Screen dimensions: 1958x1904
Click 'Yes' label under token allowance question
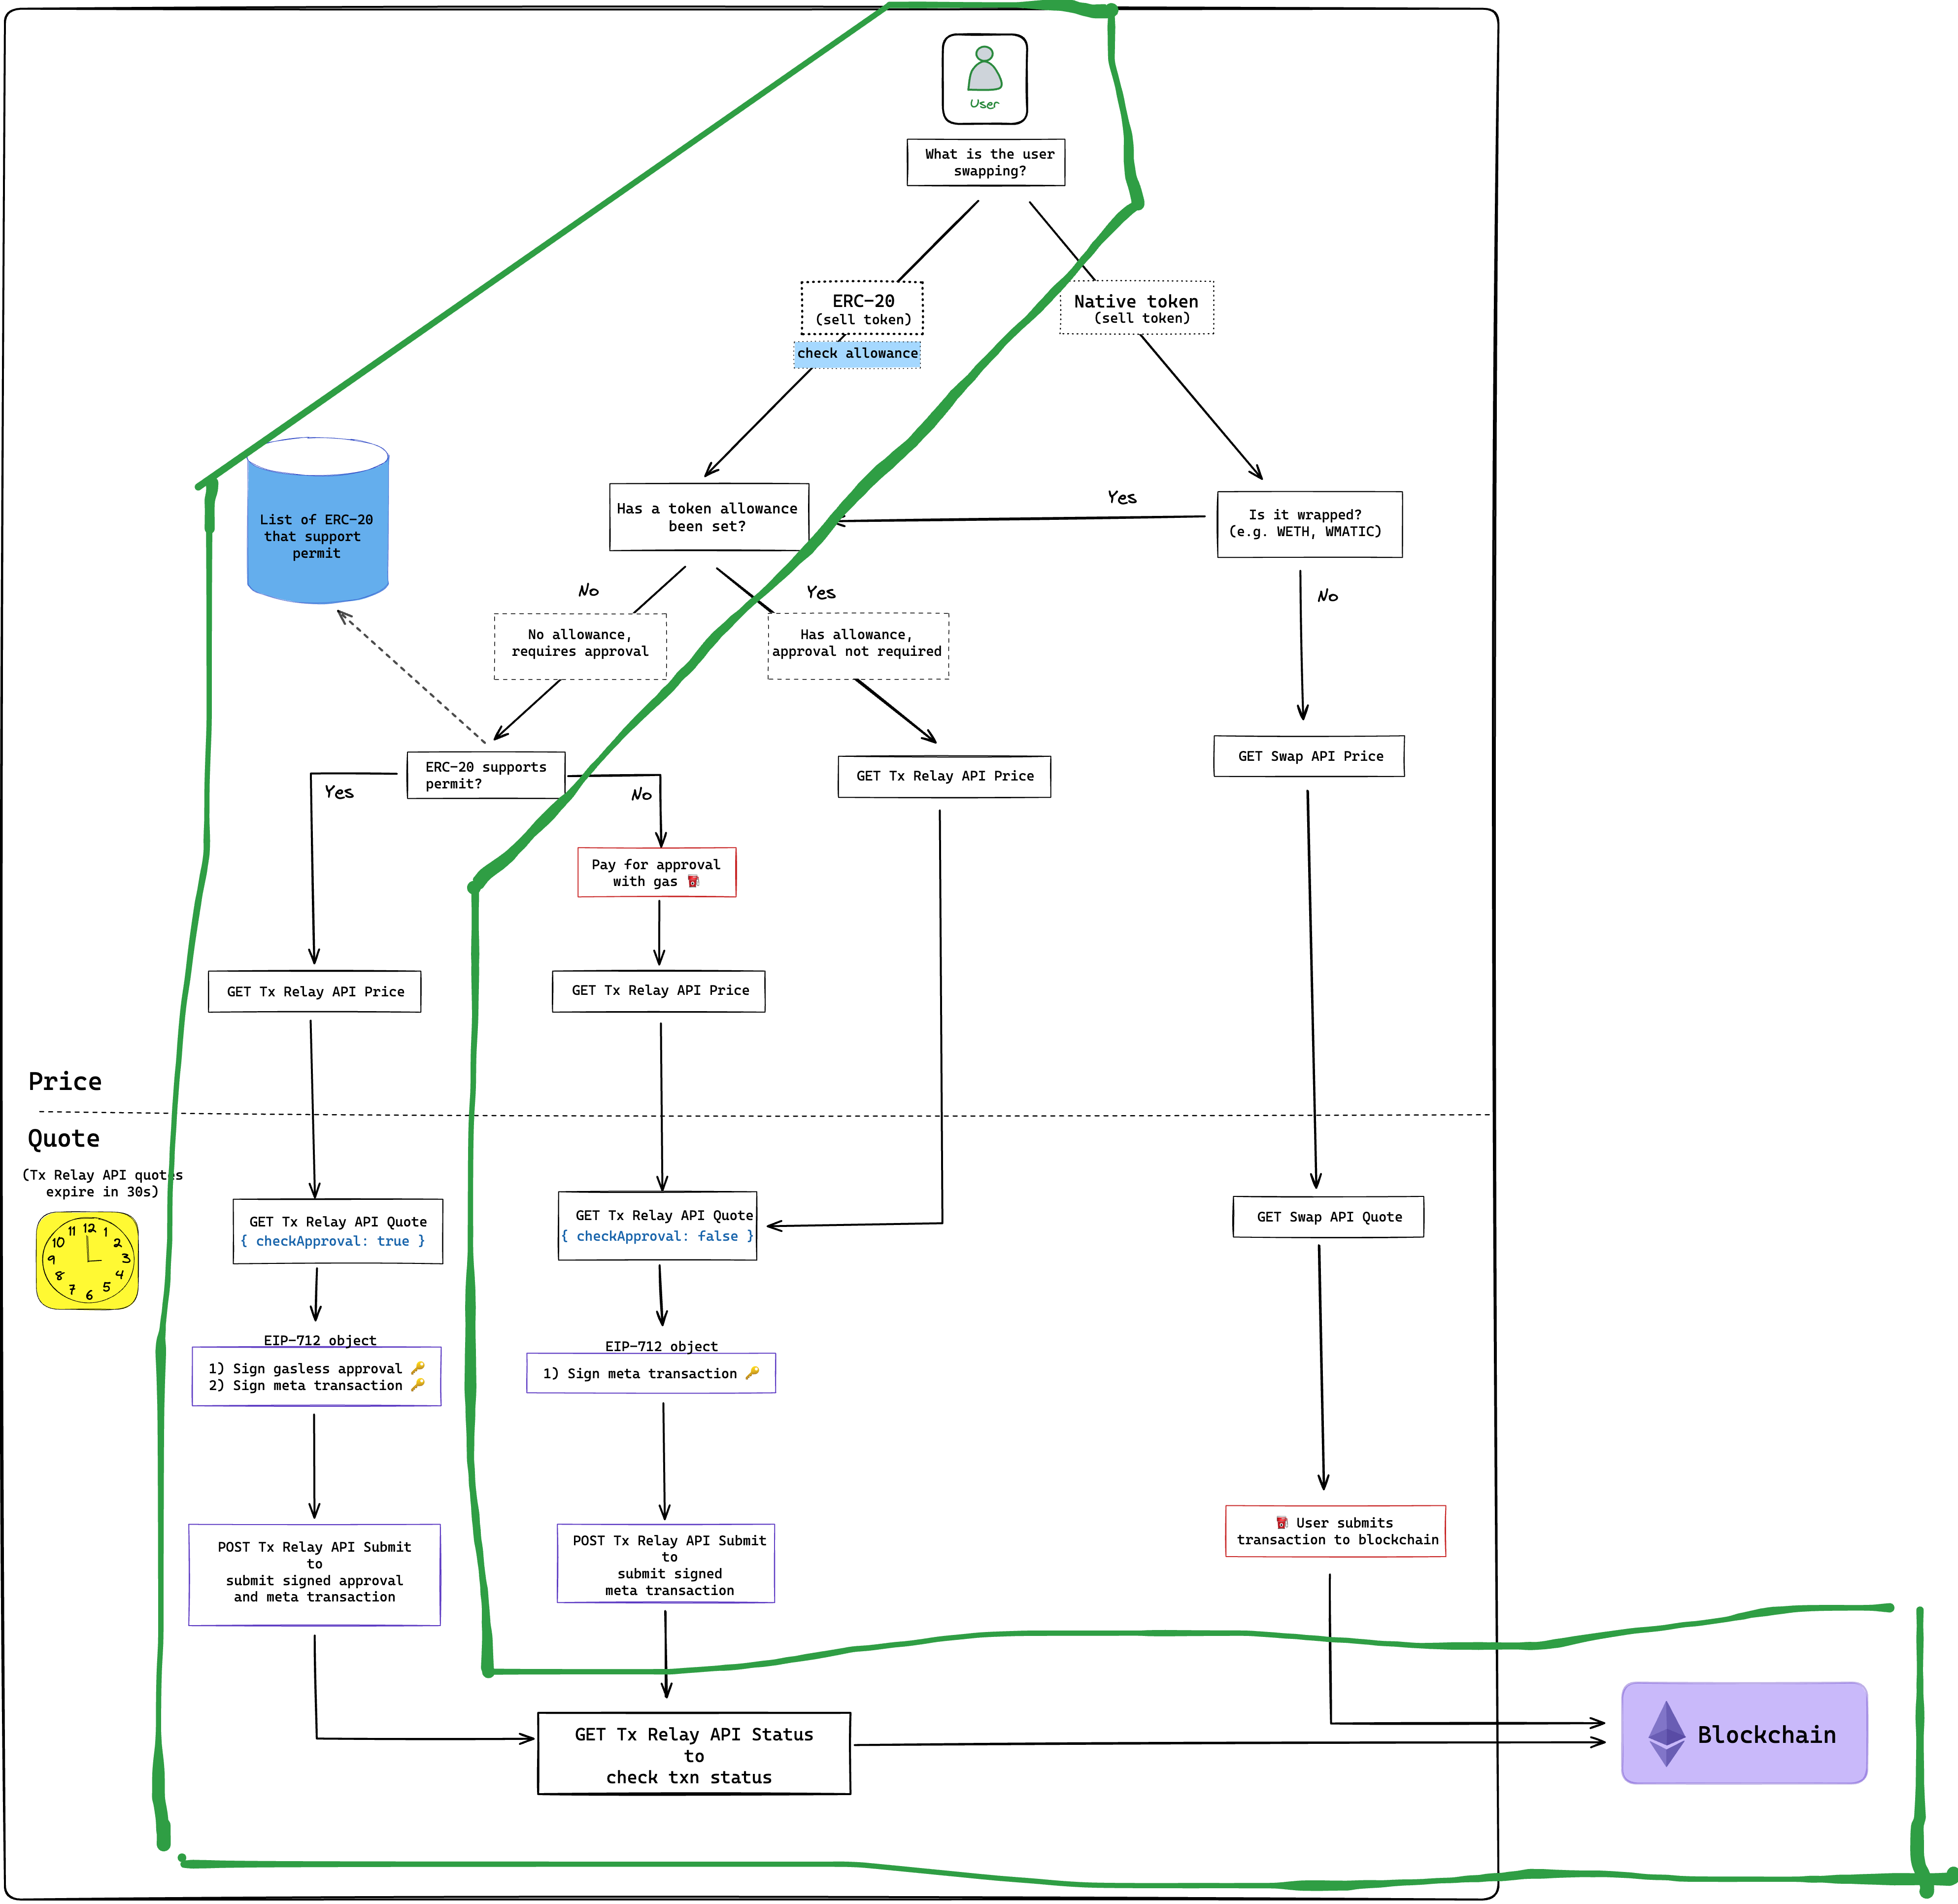pyautogui.click(x=821, y=593)
